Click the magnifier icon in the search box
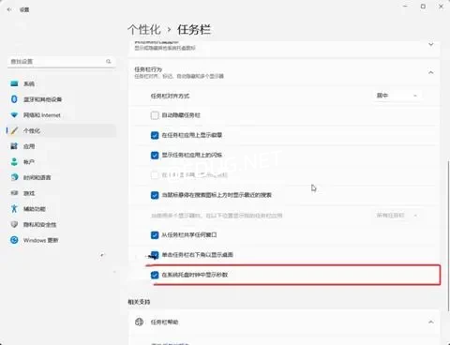450x345 pixels. tap(109, 61)
